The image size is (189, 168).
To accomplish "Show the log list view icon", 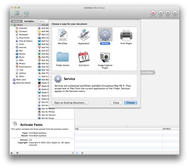I will pos(77,153).
